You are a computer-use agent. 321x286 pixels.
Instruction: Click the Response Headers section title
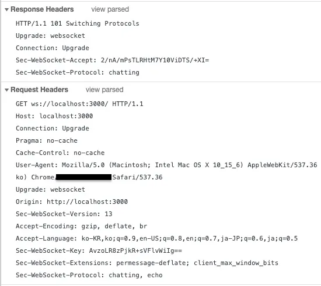click(x=42, y=9)
